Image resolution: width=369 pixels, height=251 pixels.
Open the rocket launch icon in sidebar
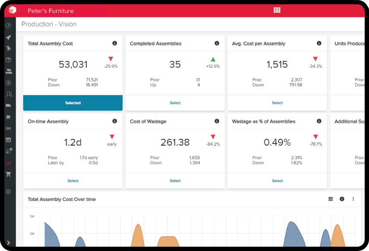[9, 37]
